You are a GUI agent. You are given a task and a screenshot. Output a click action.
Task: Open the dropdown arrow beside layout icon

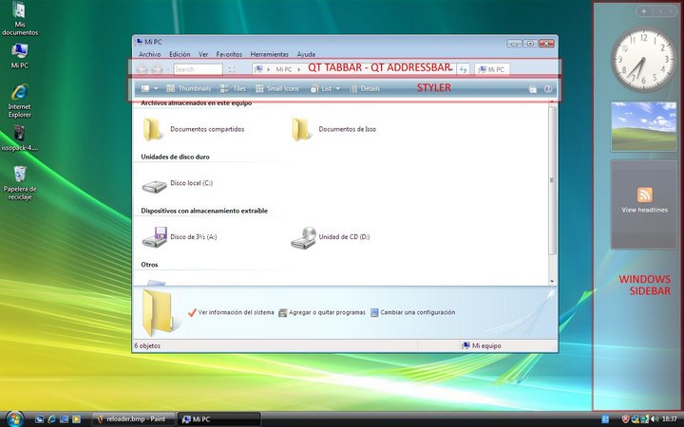click(x=156, y=88)
